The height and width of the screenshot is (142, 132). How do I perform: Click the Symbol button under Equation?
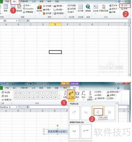click(x=124, y=9)
